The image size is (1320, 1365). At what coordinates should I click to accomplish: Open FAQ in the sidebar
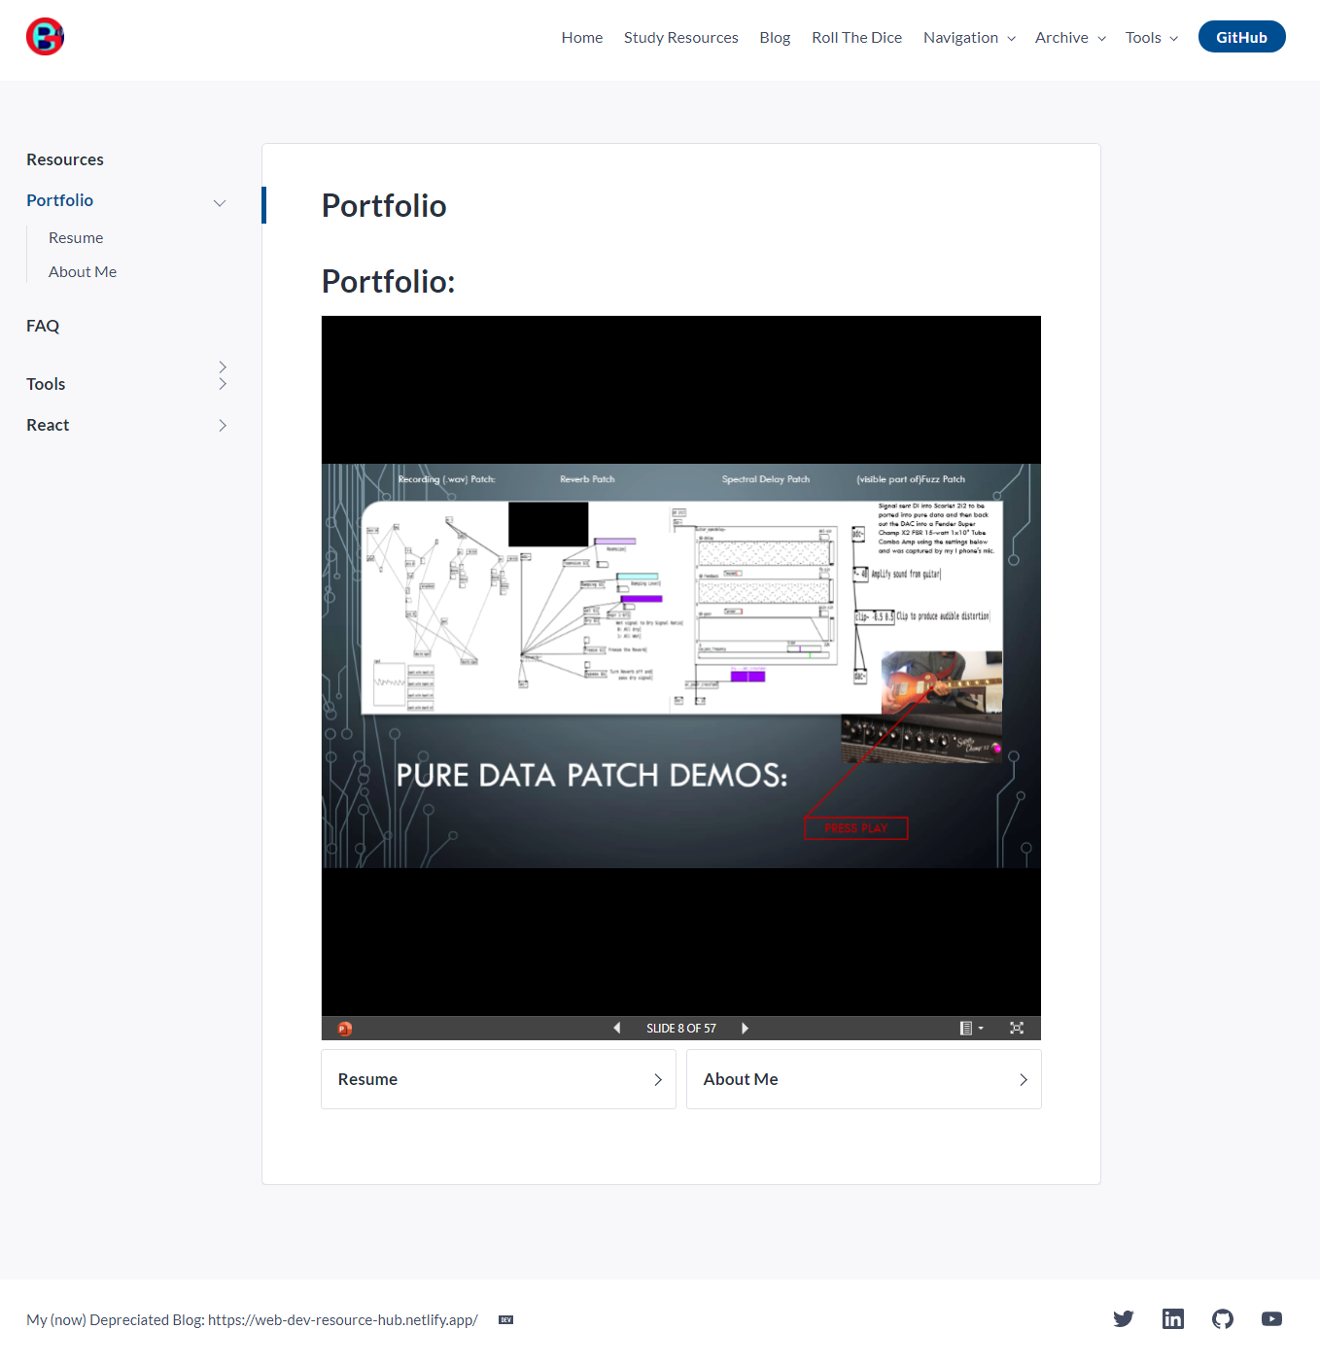43,326
